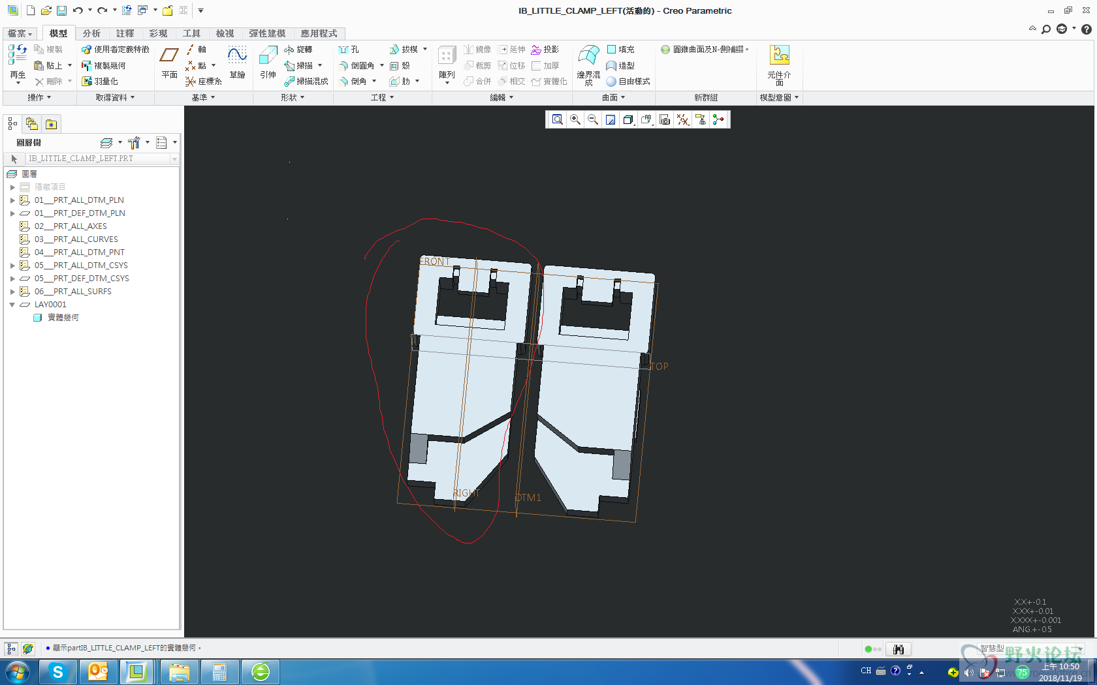Select the 03__PRT_ALL_CURVES layer

coord(76,239)
